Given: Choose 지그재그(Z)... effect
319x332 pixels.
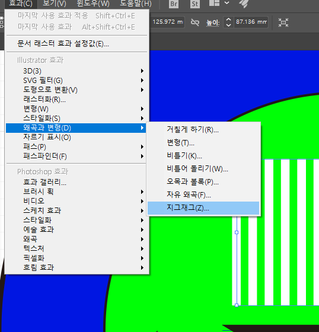Looking at the screenshot, I should click(x=203, y=208).
